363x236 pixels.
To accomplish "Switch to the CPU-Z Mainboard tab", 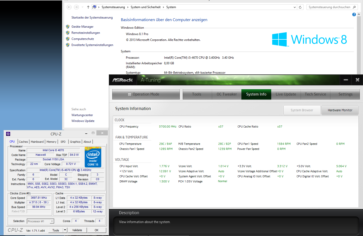I will coord(37,142).
